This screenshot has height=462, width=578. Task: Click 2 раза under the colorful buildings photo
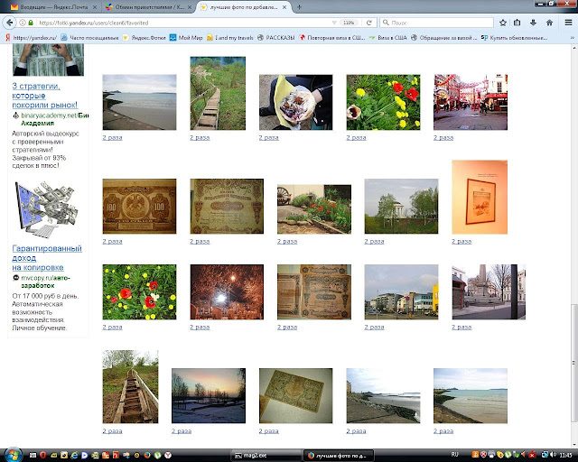pyautogui.click(x=374, y=328)
